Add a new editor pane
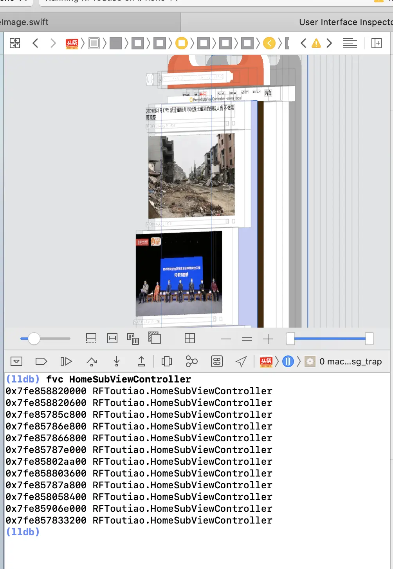 point(377,43)
